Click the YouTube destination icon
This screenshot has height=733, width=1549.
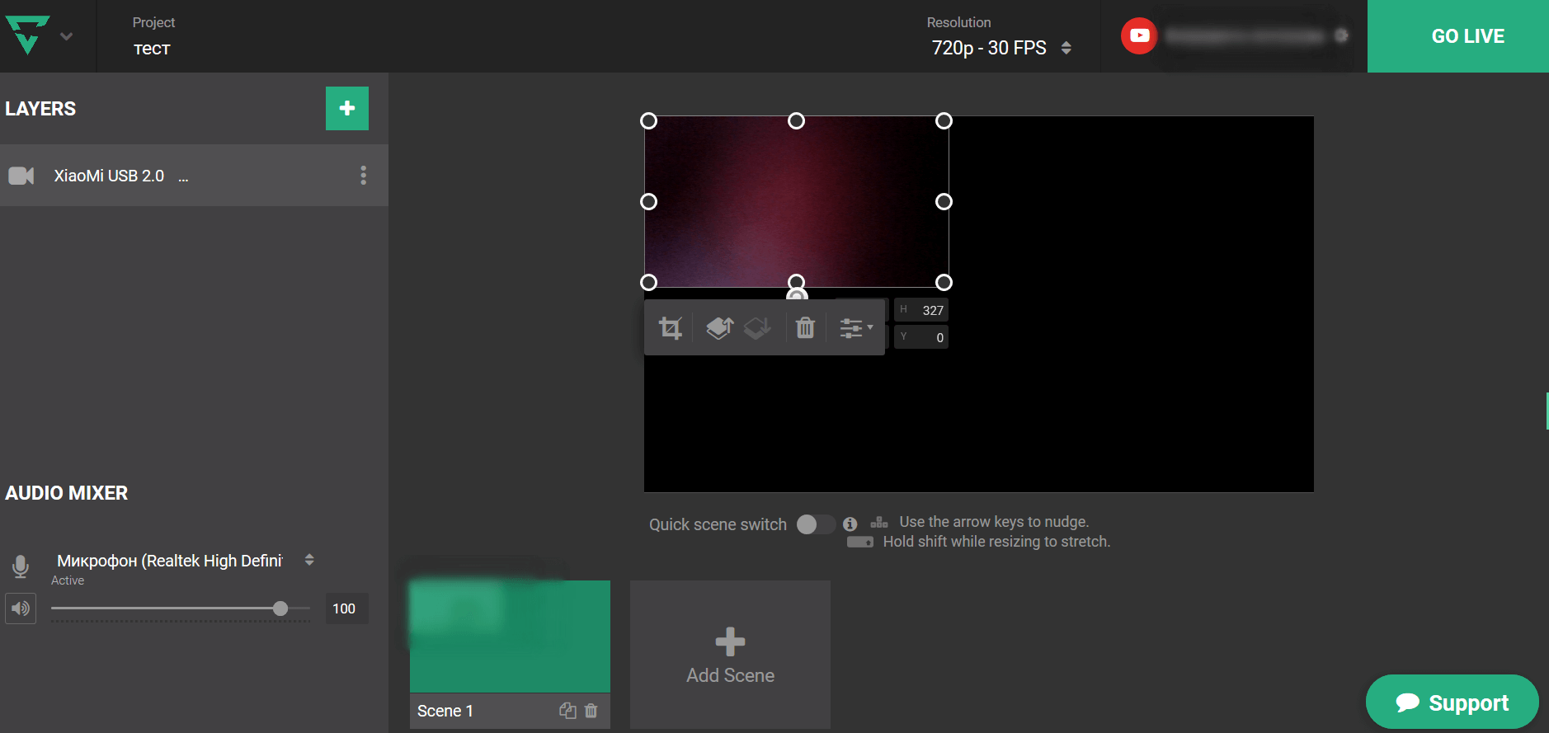coord(1139,35)
